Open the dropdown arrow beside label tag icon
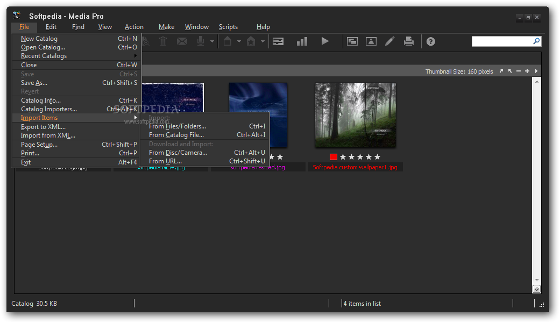The image size is (560, 323). tap(239, 41)
